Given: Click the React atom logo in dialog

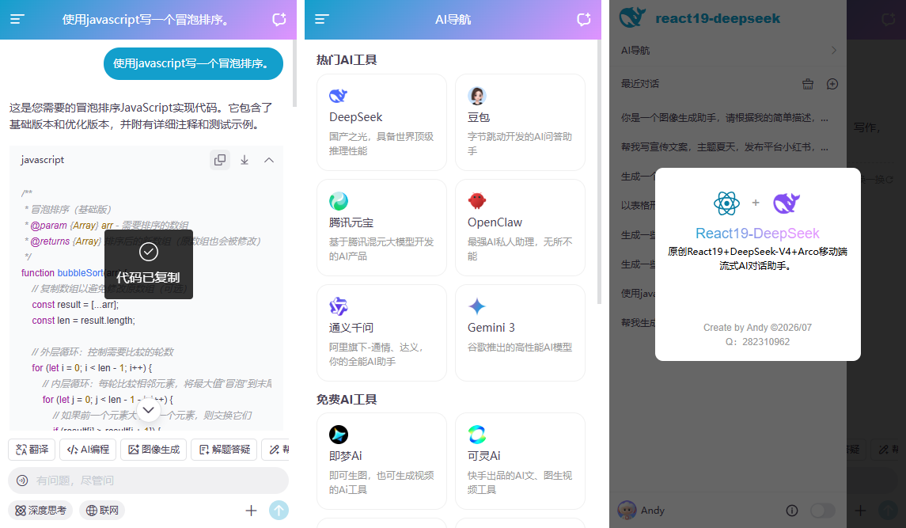Looking at the screenshot, I should (x=726, y=203).
